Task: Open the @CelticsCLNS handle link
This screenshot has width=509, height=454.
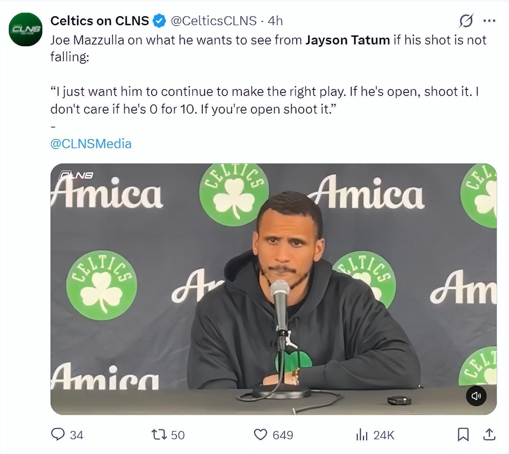Action: click(213, 21)
